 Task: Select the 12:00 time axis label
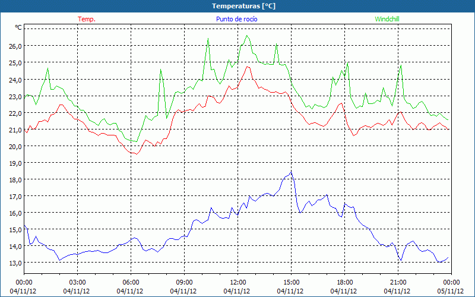(x=237, y=282)
